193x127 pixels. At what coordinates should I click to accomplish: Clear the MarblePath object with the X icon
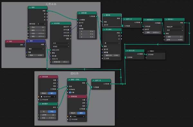pyautogui.click(x=55, y=97)
